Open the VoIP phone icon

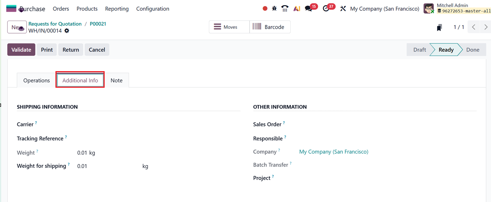coord(285,8)
